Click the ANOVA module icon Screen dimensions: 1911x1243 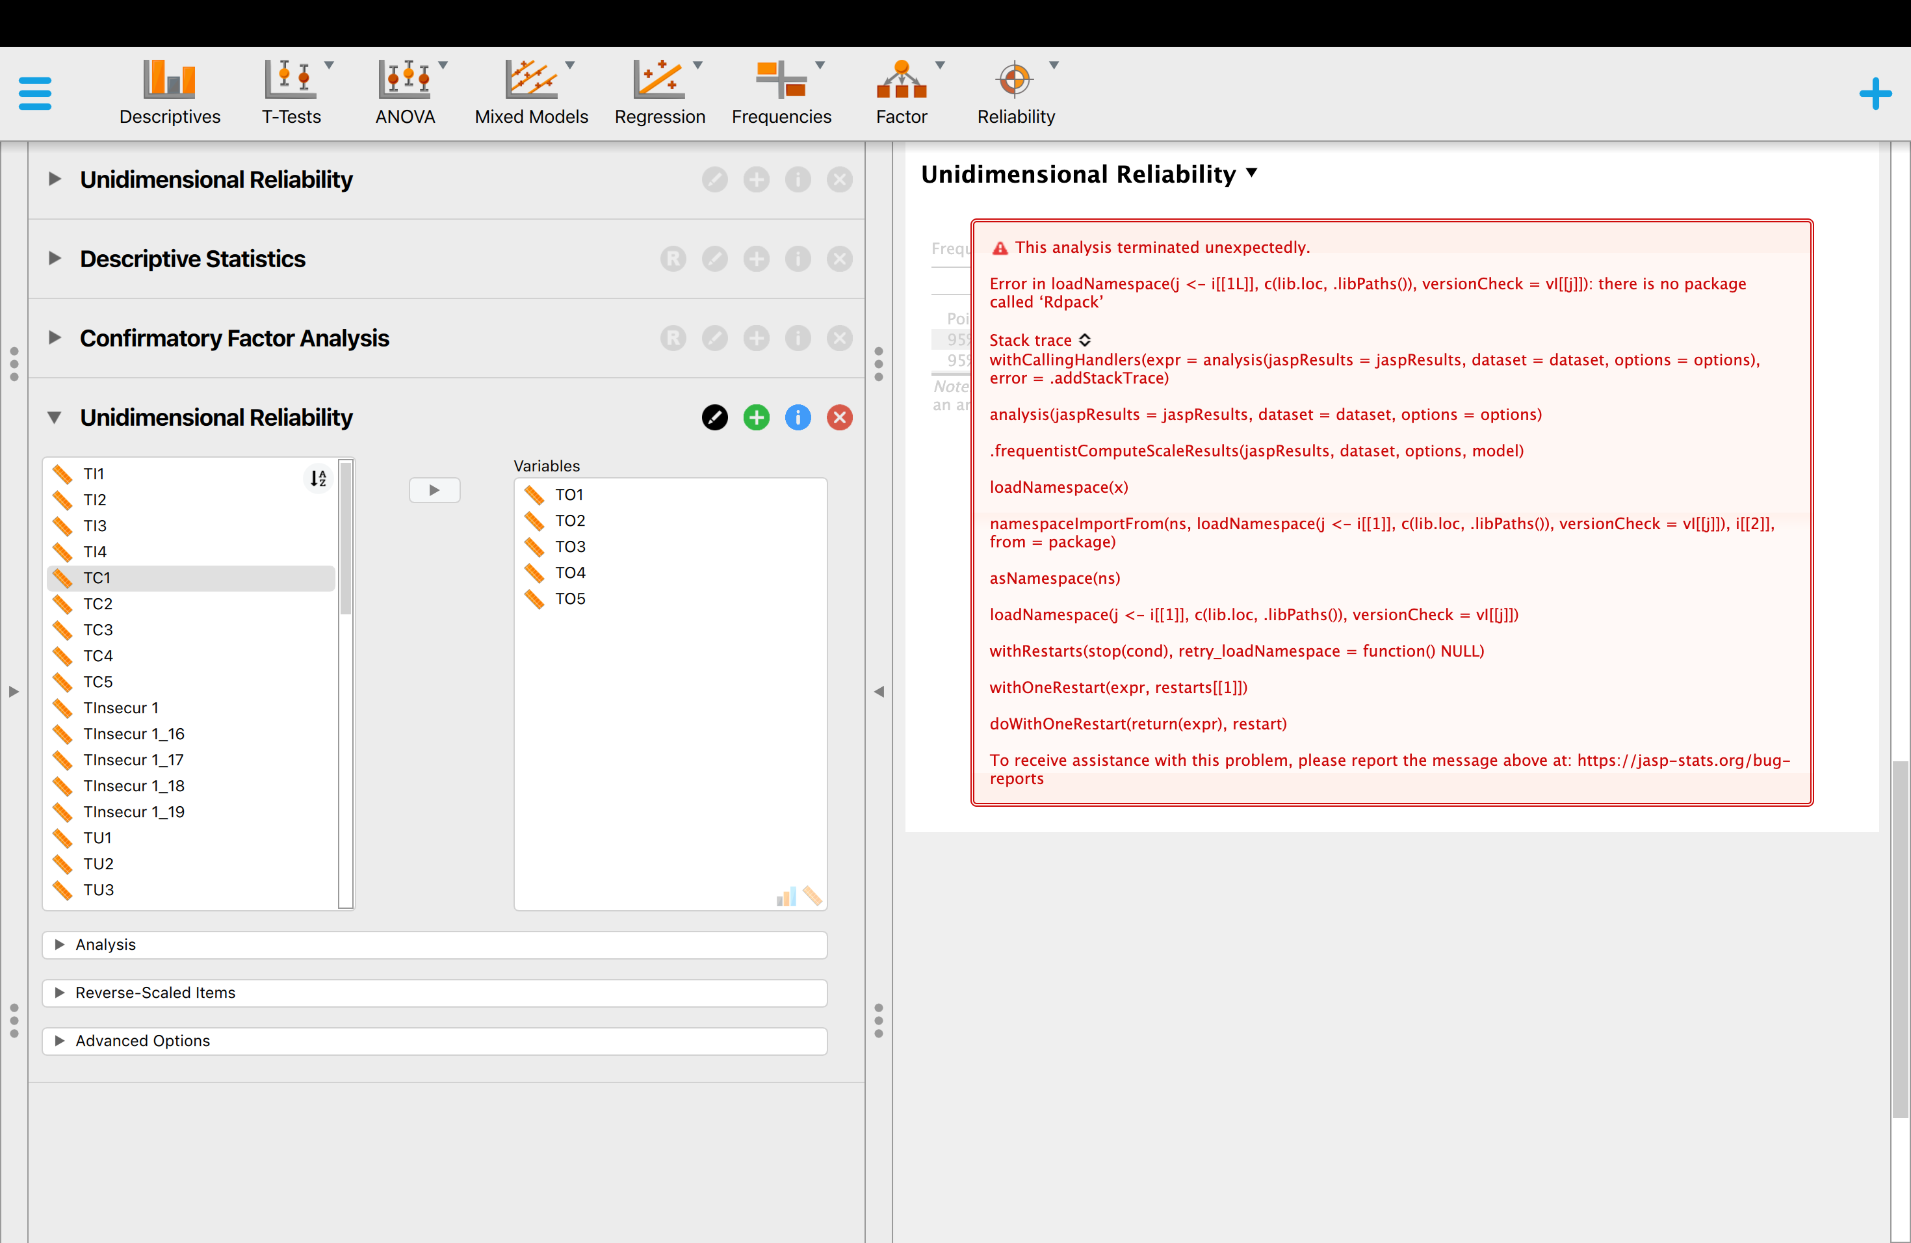[405, 81]
